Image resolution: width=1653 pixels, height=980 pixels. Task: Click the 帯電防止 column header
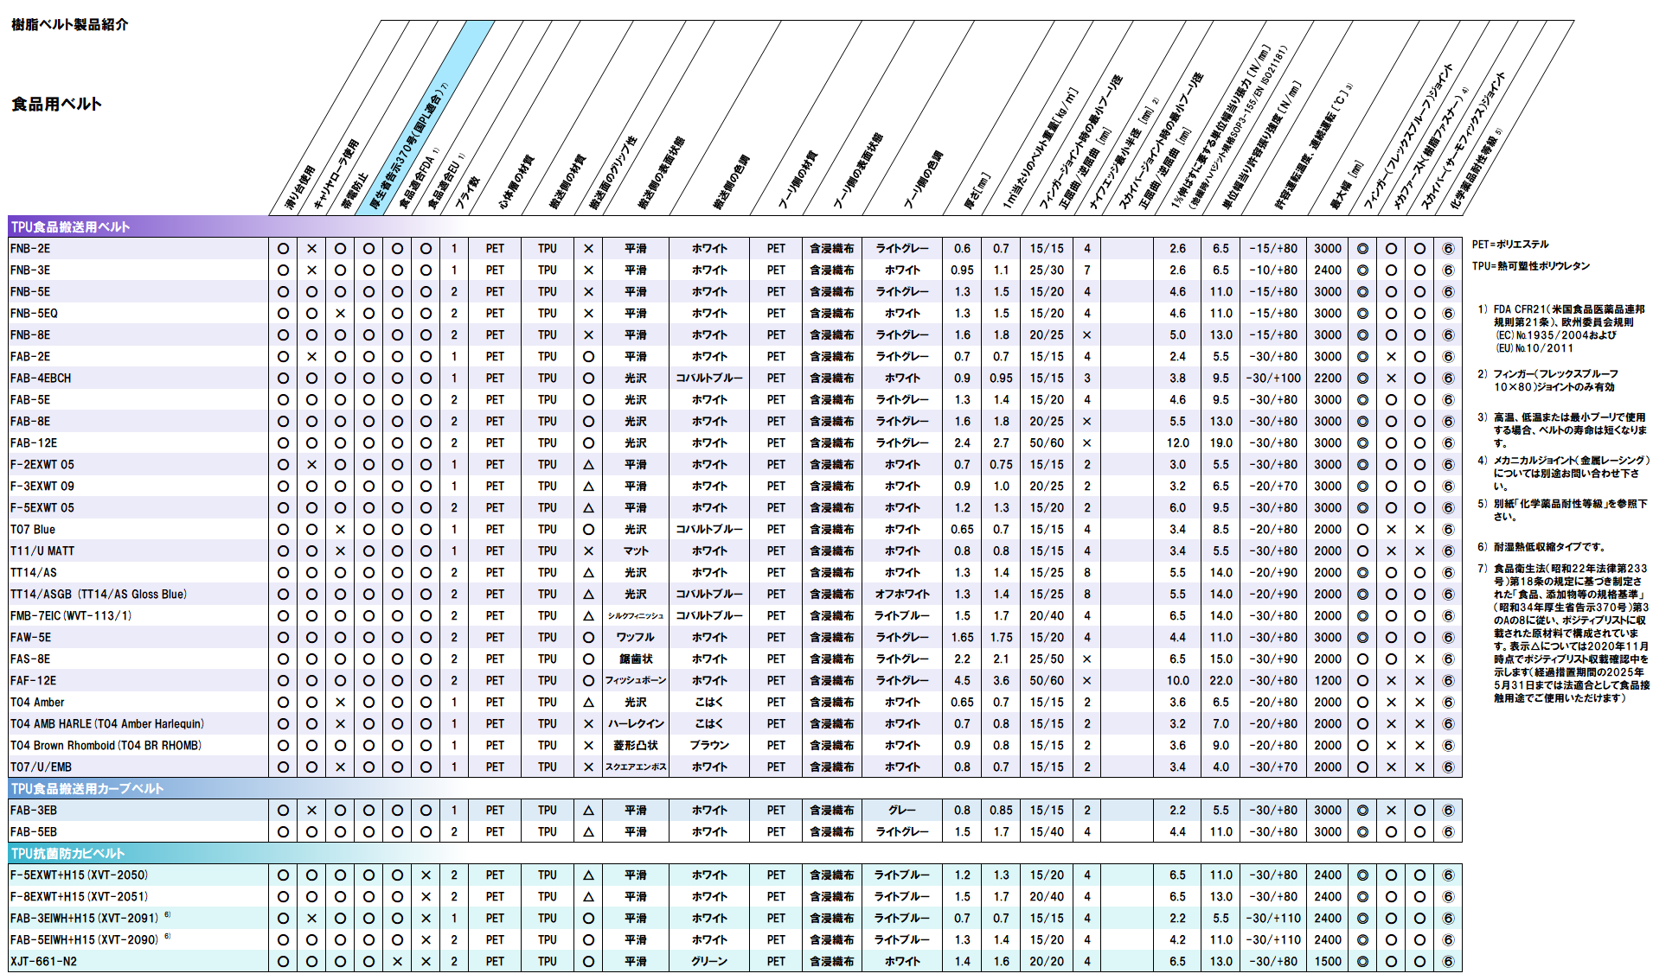tap(355, 192)
